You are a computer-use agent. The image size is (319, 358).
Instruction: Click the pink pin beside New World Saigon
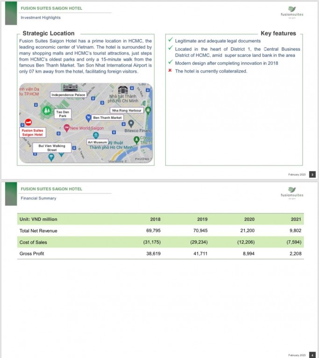pyautogui.click(x=67, y=128)
